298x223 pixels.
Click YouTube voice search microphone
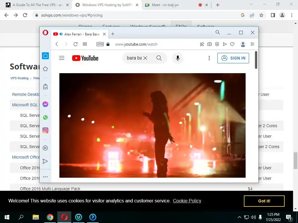pos(178,58)
